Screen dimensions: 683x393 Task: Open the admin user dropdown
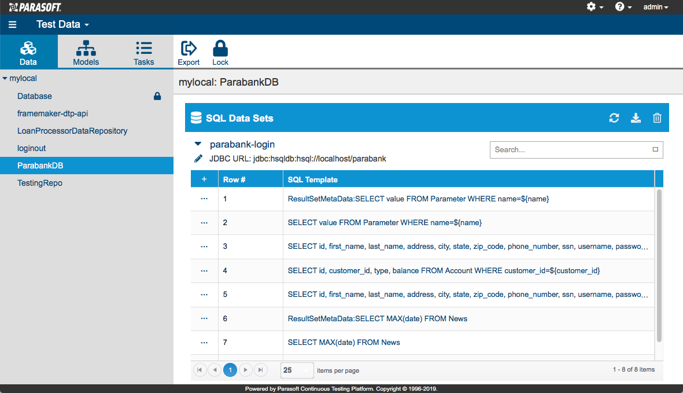pyautogui.click(x=656, y=7)
